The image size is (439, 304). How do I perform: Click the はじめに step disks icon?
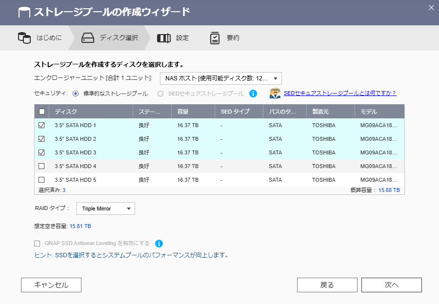coord(24,38)
